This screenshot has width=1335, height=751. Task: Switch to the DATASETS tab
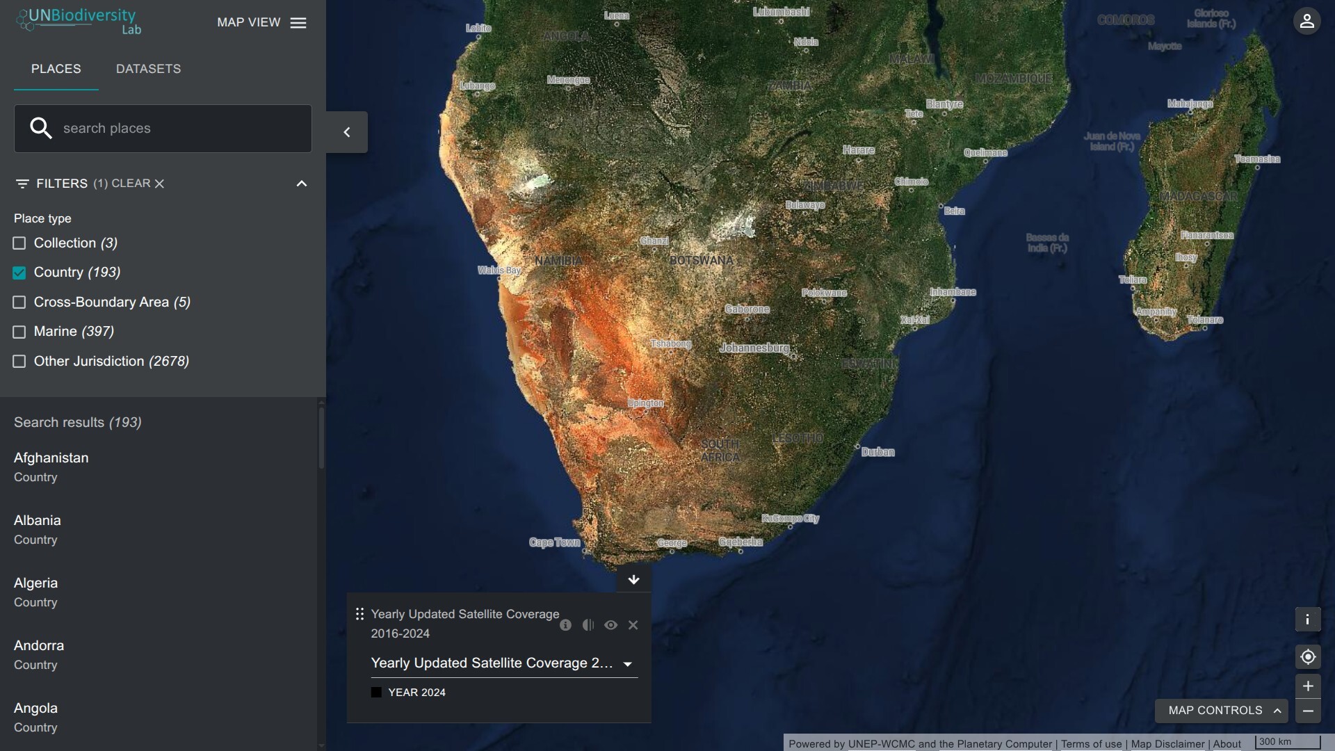coord(148,69)
